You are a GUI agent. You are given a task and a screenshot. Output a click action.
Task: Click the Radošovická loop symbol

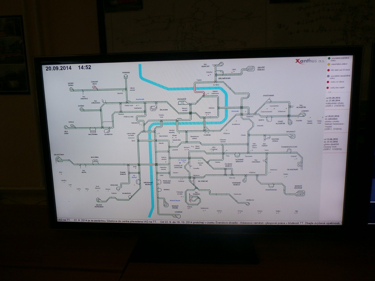(x=271, y=186)
